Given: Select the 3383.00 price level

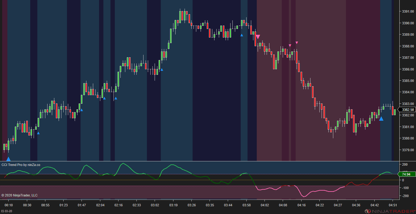Looking at the screenshot, I should [x=408, y=104].
